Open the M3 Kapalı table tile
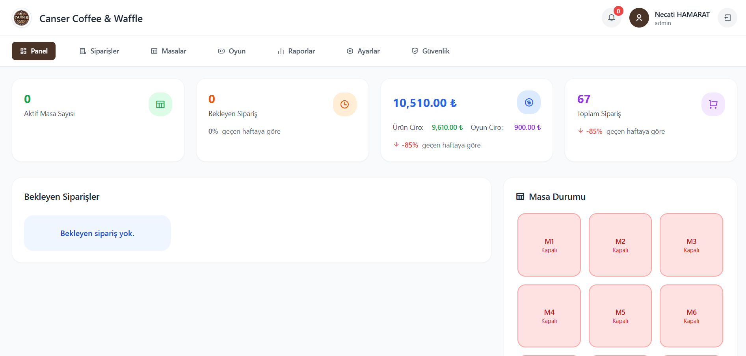This screenshot has width=746, height=356. [x=691, y=245]
